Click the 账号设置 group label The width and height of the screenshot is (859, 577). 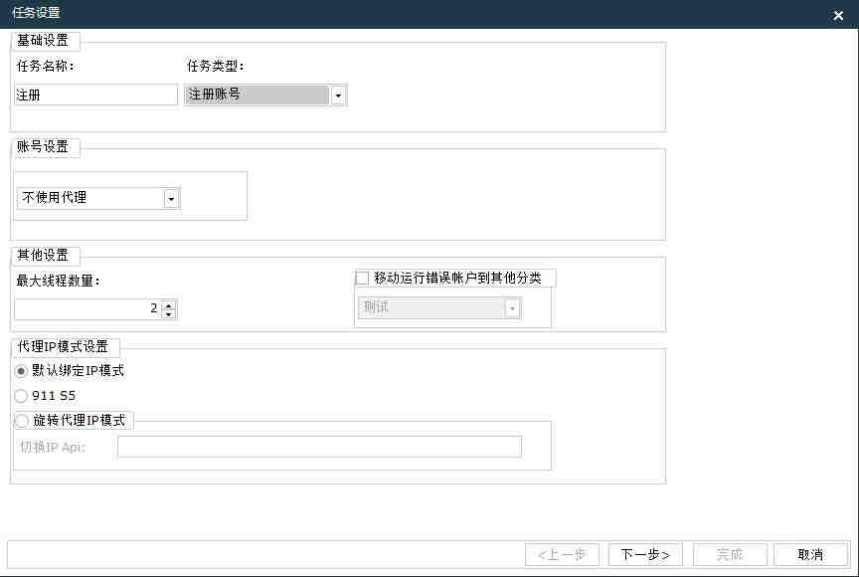[x=43, y=146]
